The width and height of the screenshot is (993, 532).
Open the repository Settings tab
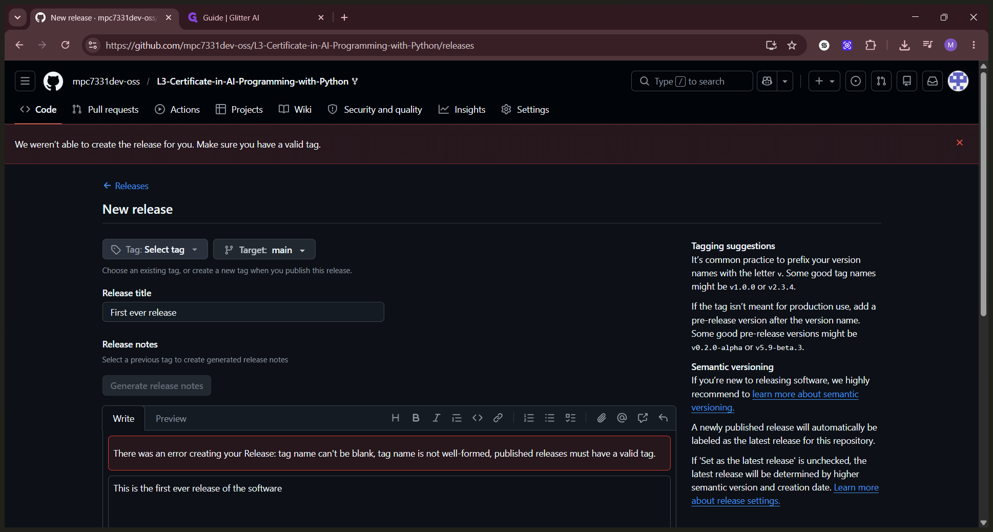tap(525, 109)
